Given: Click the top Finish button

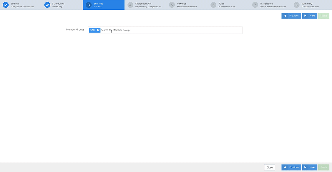Looking at the screenshot, I should (323, 16).
